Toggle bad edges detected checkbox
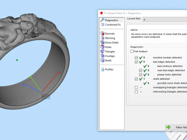 pos(136,62)
